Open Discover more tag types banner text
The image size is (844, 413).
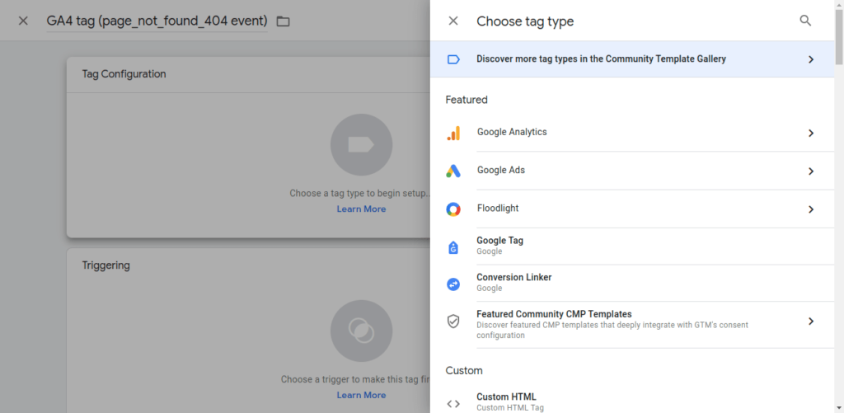pos(601,59)
